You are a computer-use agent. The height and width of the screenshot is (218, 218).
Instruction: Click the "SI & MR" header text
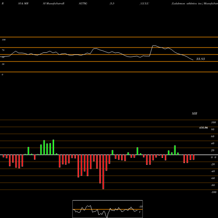[23, 3]
